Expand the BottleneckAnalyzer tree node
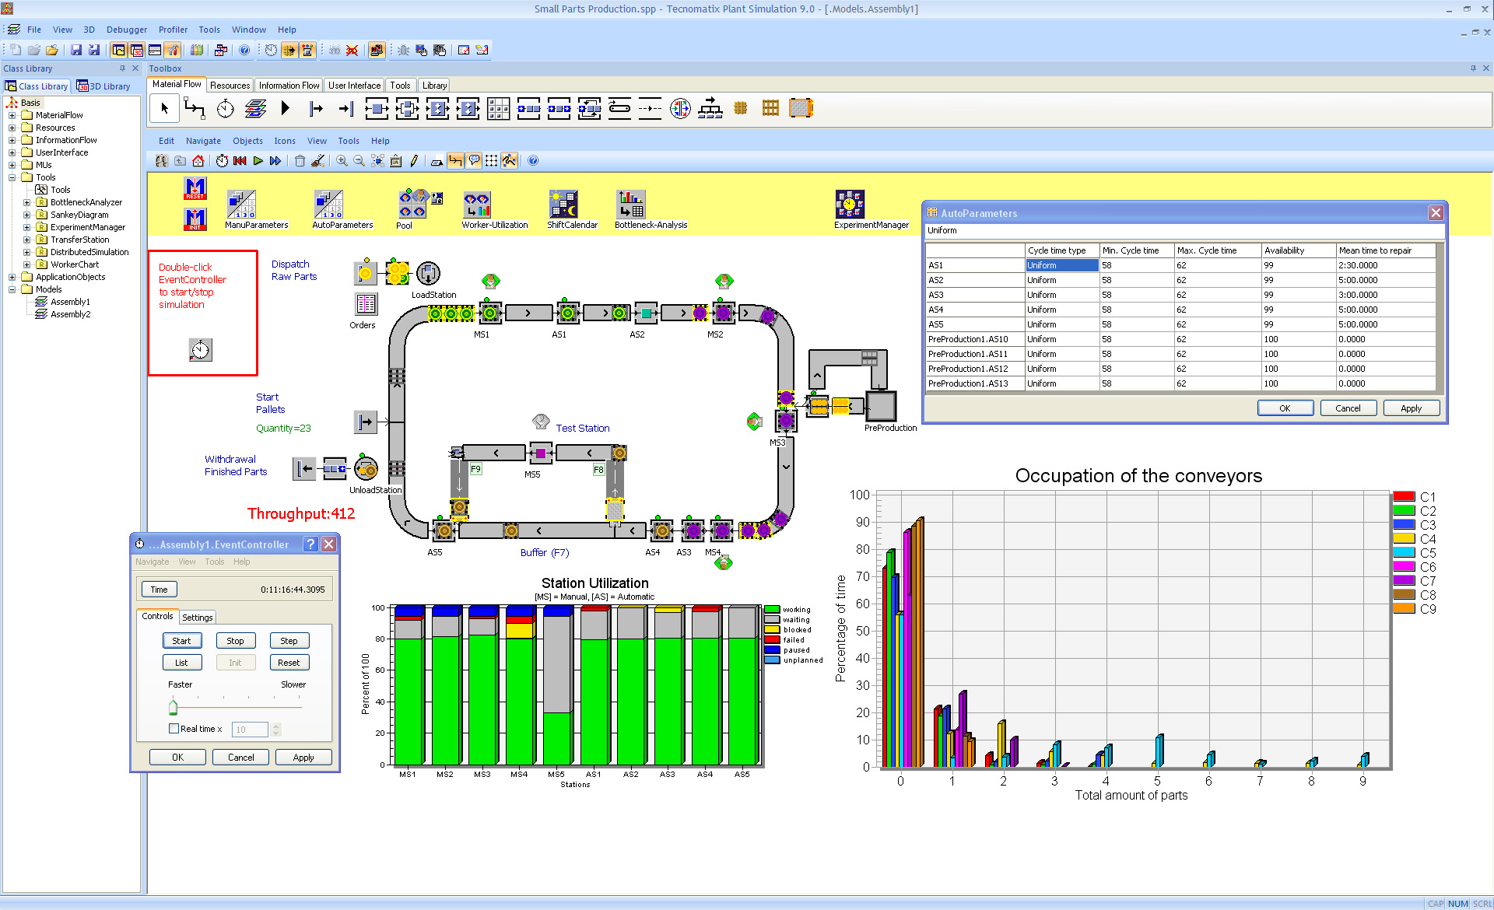This screenshot has width=1494, height=910. [x=26, y=202]
